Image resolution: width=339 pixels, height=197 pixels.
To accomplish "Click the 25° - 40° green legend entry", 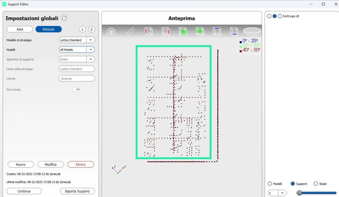I will pyautogui.click(x=250, y=45).
